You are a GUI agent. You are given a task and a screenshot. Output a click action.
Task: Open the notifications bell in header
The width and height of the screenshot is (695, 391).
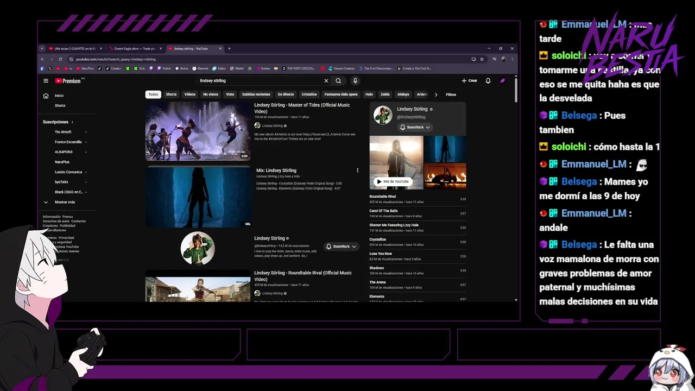pos(488,81)
